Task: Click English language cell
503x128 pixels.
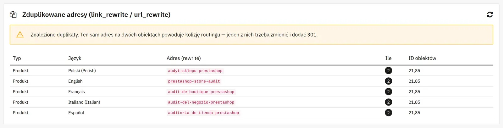Action: pos(75,81)
